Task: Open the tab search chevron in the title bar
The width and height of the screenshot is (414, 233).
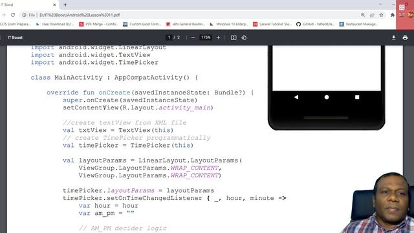Action: [x=380, y=5]
